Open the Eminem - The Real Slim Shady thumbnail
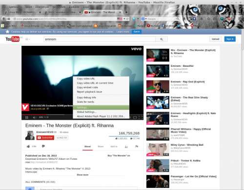The image size is (244, 190). click(x=158, y=102)
